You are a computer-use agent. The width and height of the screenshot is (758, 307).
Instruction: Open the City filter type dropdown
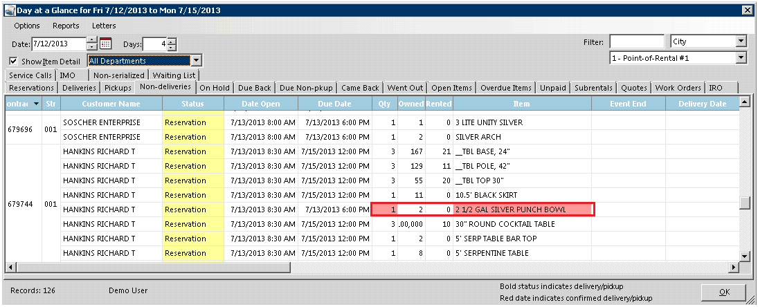pos(741,41)
